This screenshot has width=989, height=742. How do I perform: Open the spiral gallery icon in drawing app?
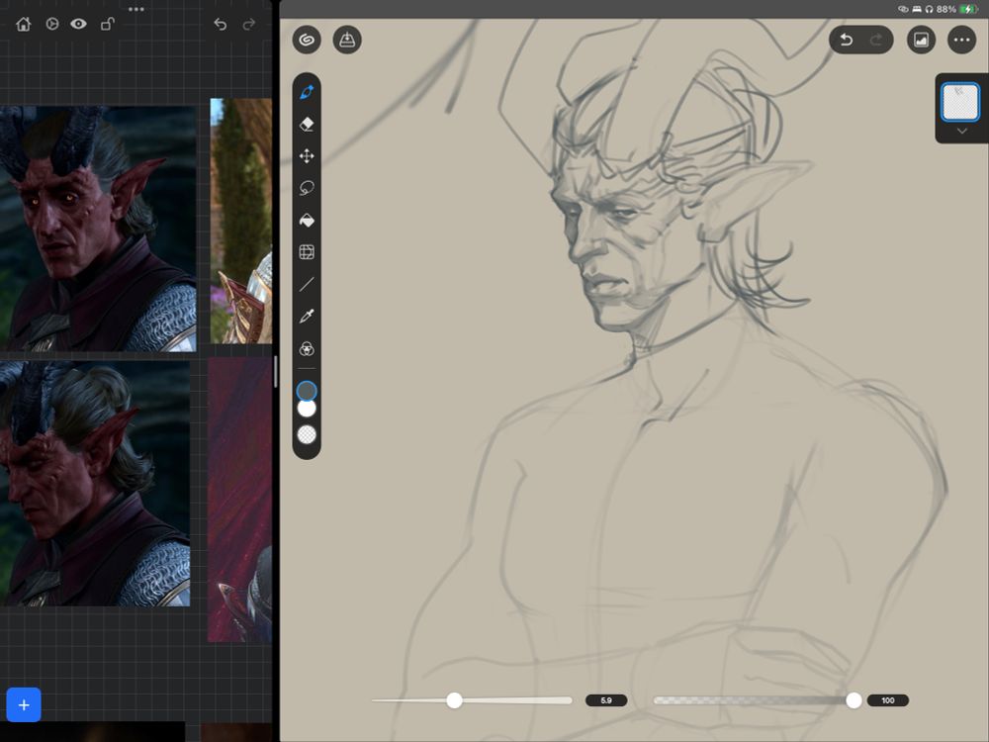click(307, 40)
